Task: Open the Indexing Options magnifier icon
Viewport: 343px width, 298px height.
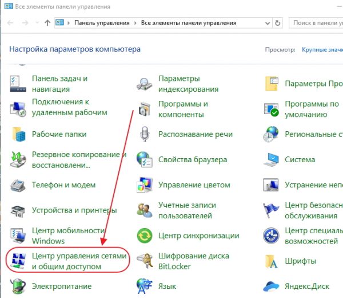Action: 145,84
